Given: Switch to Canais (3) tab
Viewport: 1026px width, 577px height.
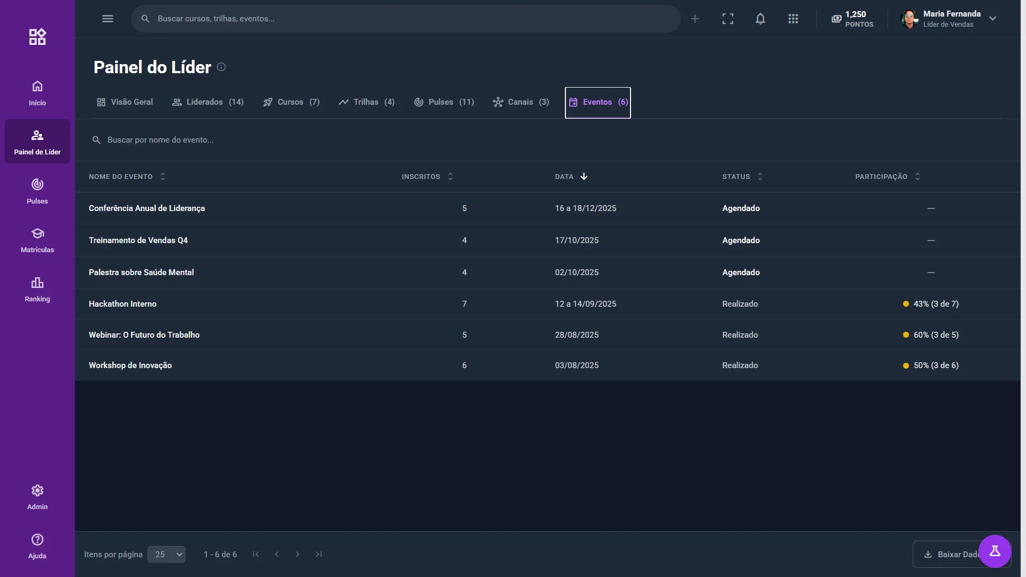Looking at the screenshot, I should 521,102.
